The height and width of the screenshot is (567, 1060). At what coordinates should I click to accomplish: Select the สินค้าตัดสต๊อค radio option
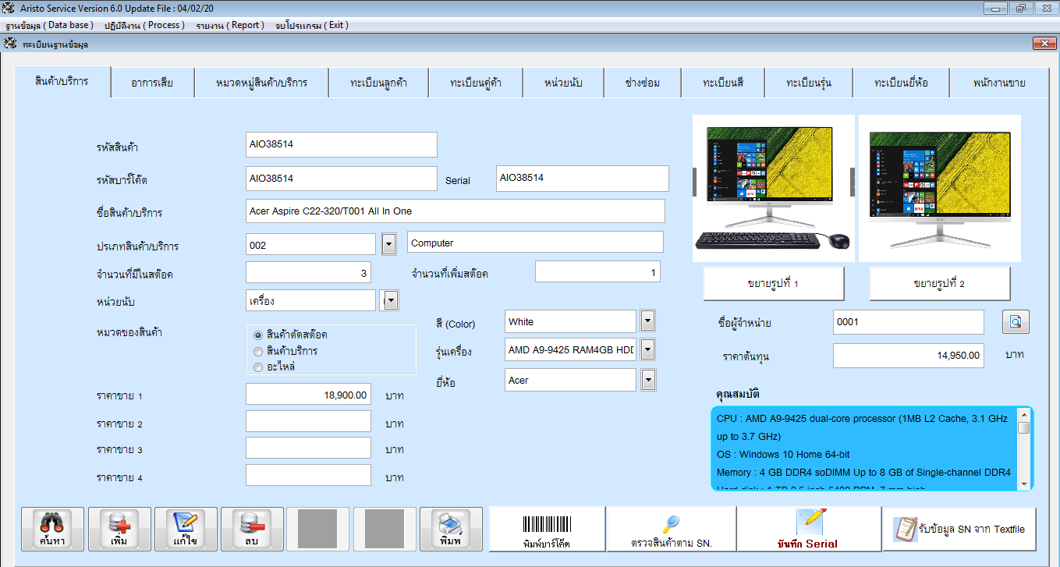click(x=259, y=335)
